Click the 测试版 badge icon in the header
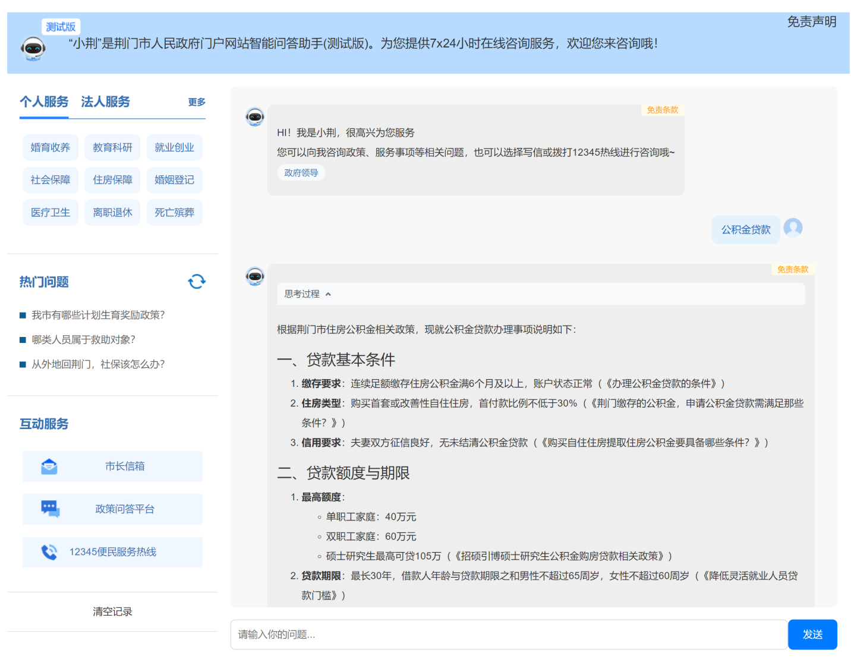The height and width of the screenshot is (662, 851). [61, 26]
